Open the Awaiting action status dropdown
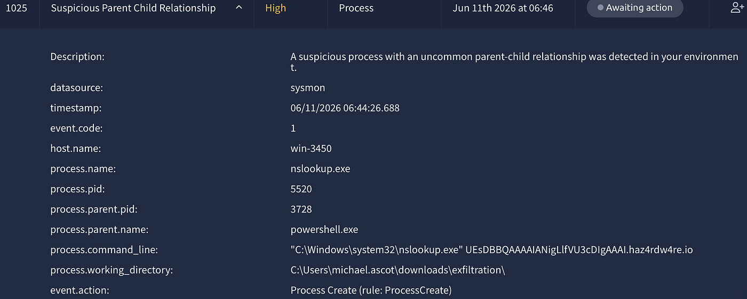Viewport: 747px width, 299px height. (635, 8)
